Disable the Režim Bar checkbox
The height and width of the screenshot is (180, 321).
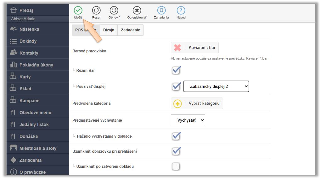click(176, 70)
